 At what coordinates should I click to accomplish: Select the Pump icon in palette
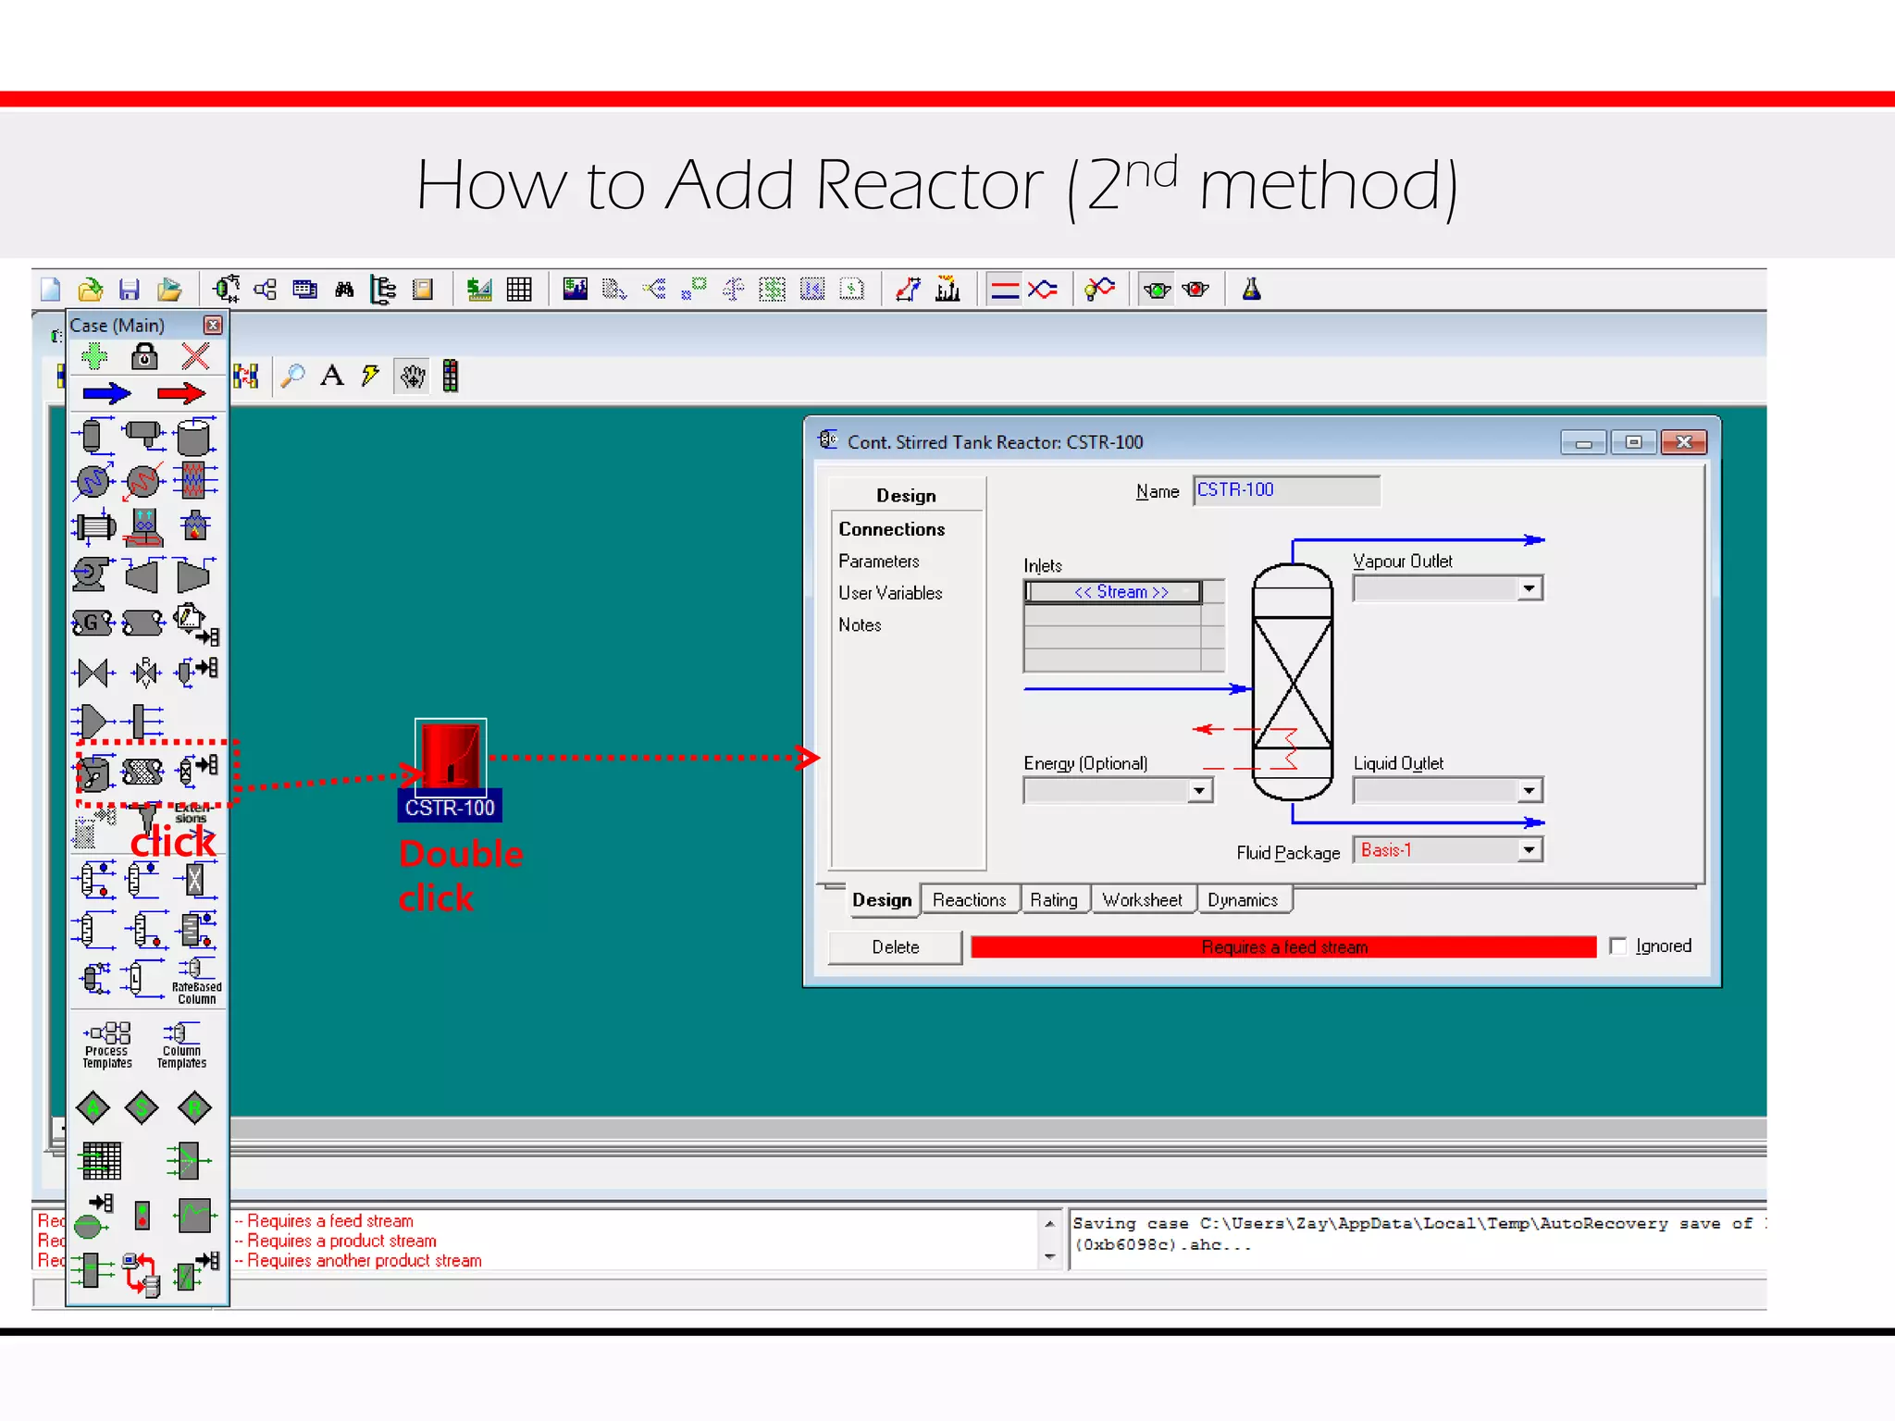pyautogui.click(x=93, y=574)
